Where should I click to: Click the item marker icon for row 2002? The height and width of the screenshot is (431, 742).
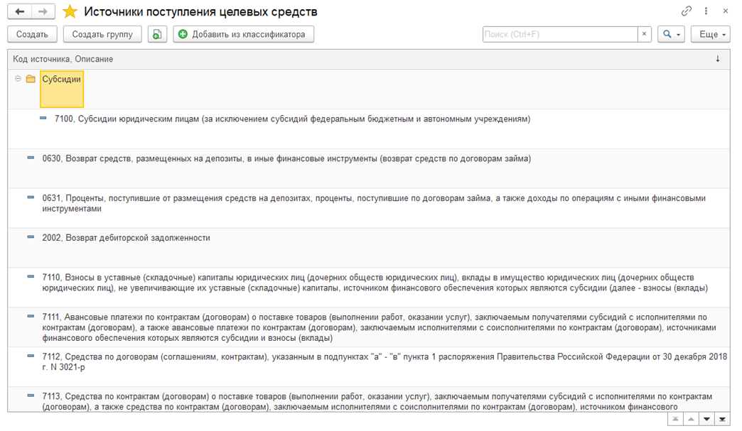pos(31,237)
